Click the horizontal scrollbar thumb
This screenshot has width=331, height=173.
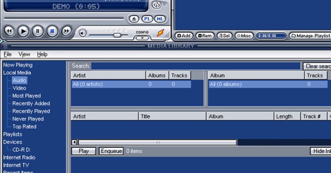click(x=158, y=142)
